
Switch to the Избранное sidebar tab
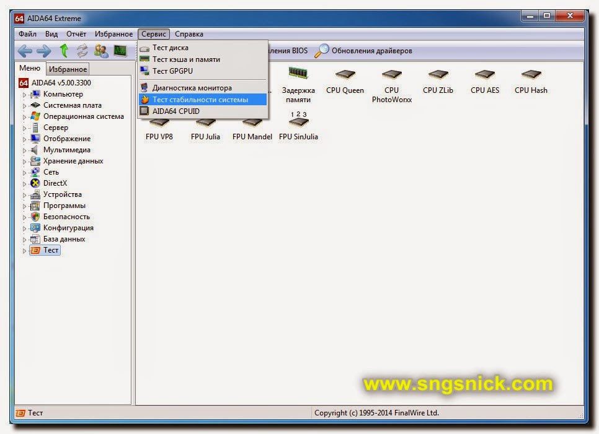click(68, 69)
